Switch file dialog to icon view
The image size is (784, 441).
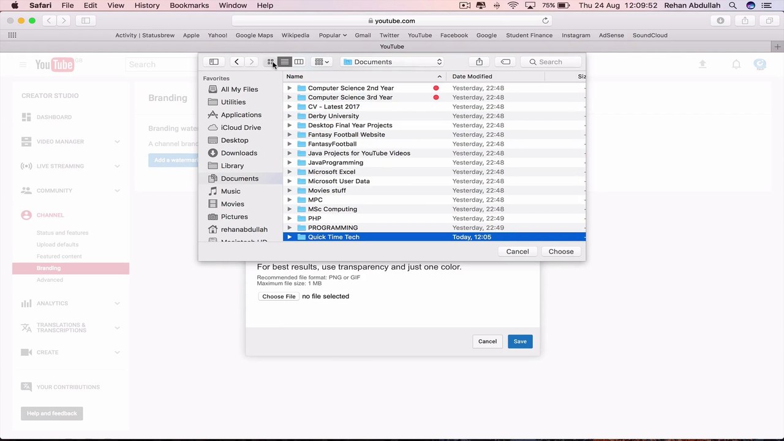pyautogui.click(x=270, y=62)
